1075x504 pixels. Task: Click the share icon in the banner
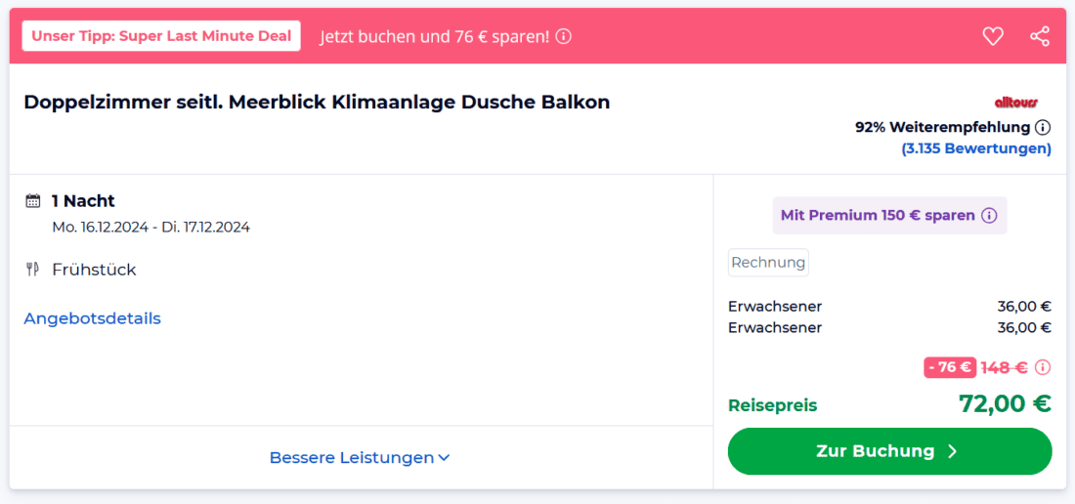[1040, 36]
